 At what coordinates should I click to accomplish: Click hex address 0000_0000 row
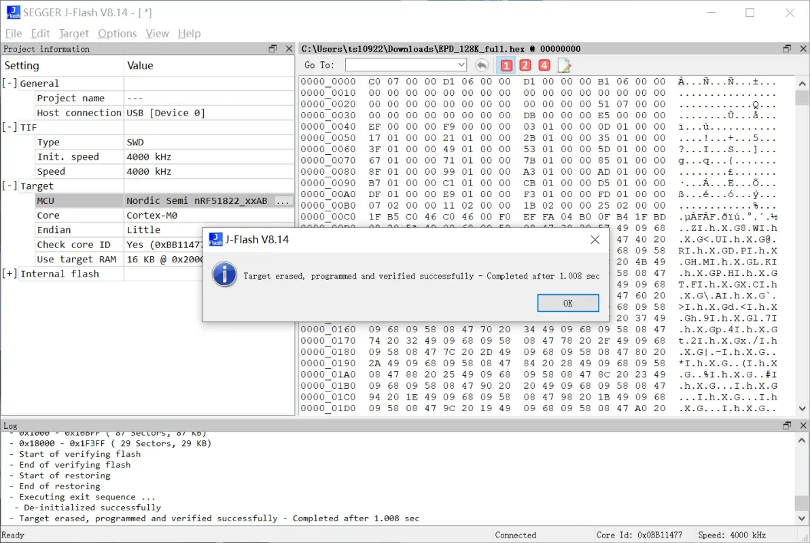pos(328,82)
